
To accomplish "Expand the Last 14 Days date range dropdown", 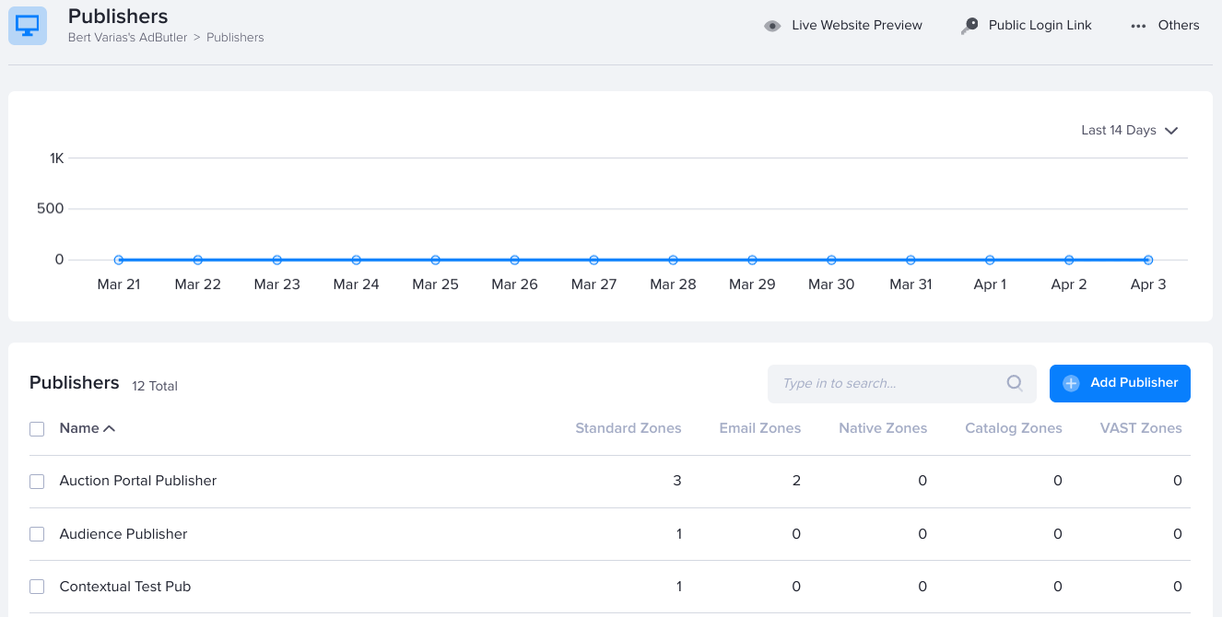I will click(x=1130, y=131).
